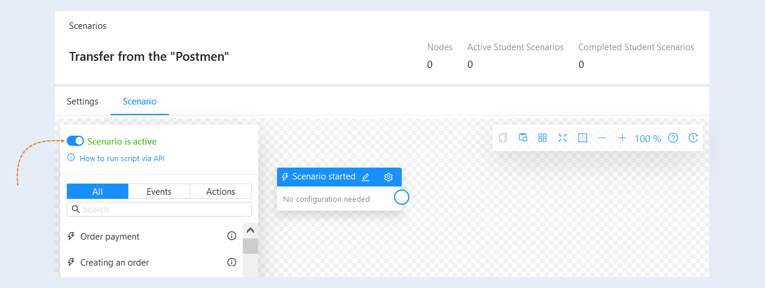765x288 pixels.
Task: Zoom in with the plus icon
Action: click(x=622, y=138)
